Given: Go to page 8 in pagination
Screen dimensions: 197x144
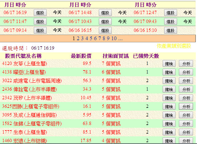Looking at the screenshot, I should point(104,38).
